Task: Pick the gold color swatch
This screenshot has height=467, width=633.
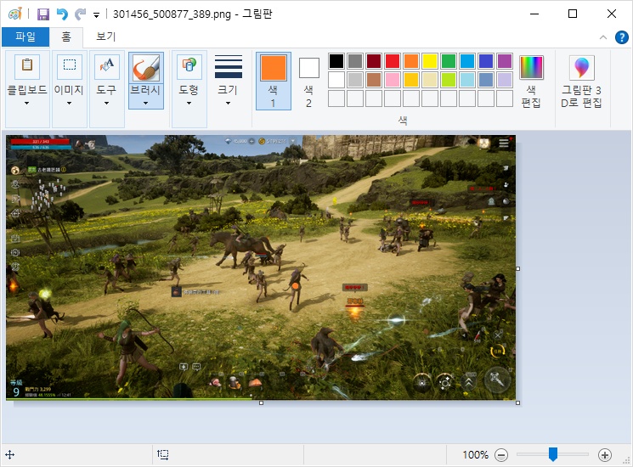Action: point(411,80)
